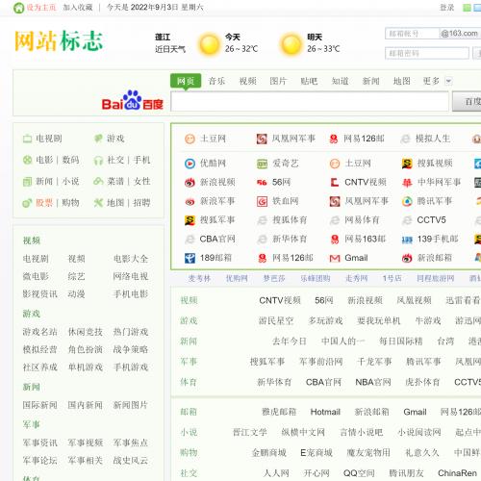The height and width of the screenshot is (481, 481).
Task: Click the TV icon beside 电视剧
Action: (28, 139)
